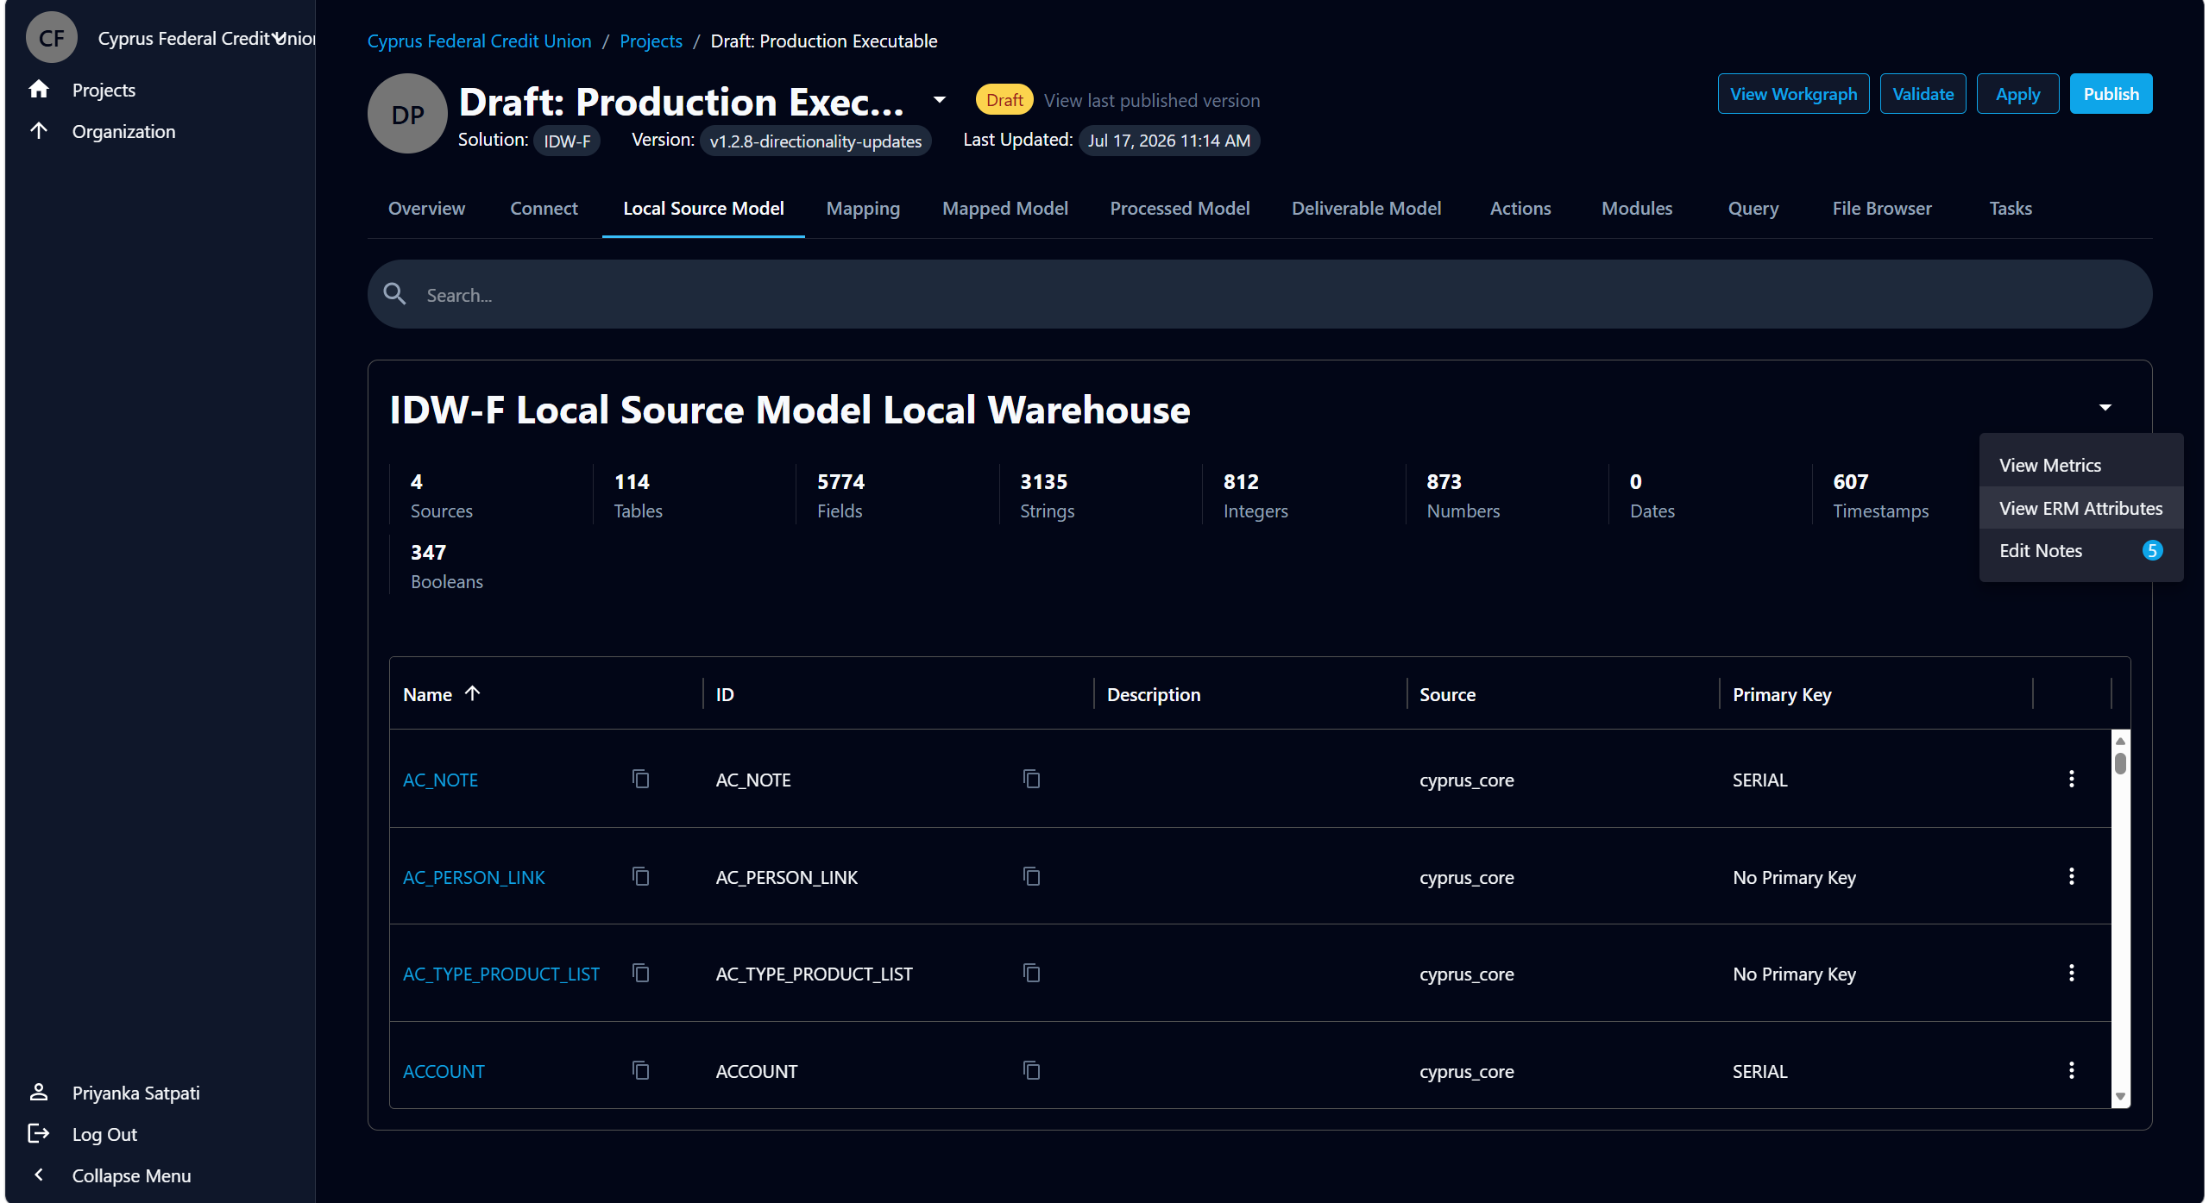Click the Collapse Menu chevron icon
Image resolution: width=2209 pixels, height=1203 pixels.
[39, 1175]
